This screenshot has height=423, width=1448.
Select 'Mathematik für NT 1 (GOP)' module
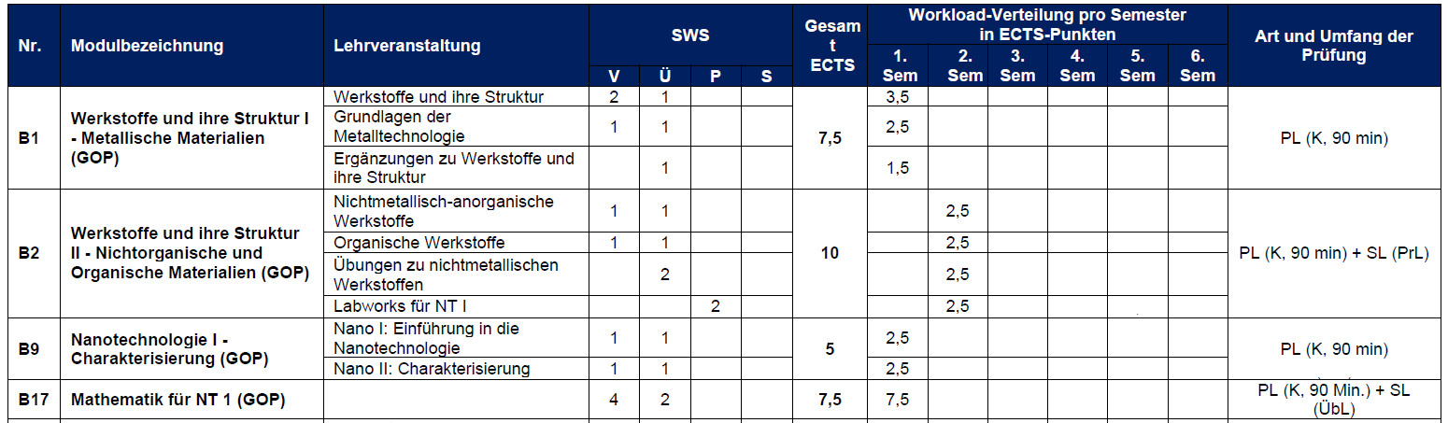pyautogui.click(x=177, y=400)
